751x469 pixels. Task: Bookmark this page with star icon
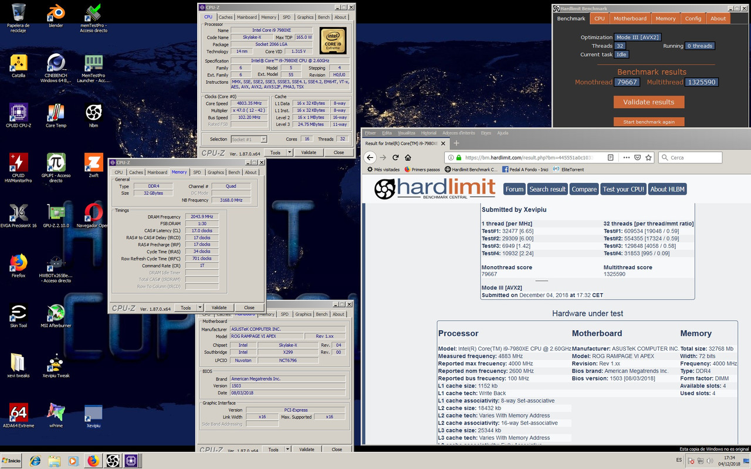[648, 157]
